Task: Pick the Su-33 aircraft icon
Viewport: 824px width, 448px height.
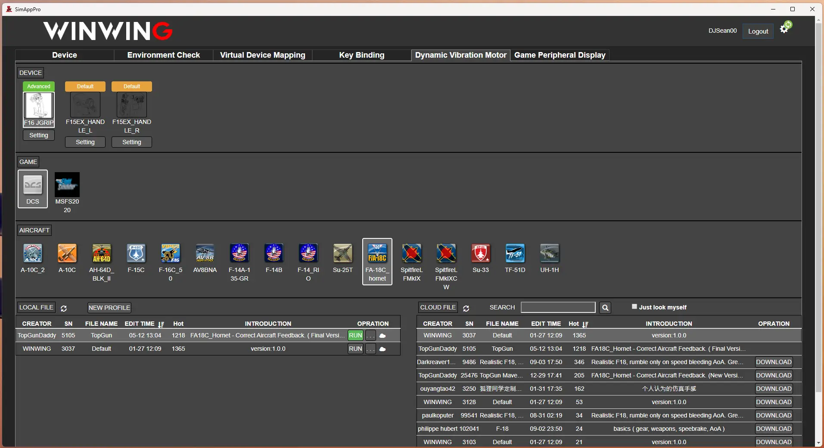Action: click(x=481, y=253)
